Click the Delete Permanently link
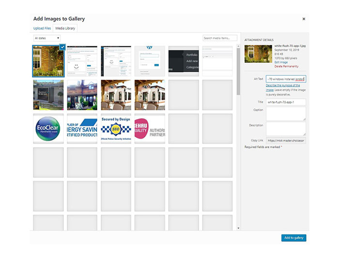Image resolution: width=339 pixels, height=258 pixels. (286, 66)
